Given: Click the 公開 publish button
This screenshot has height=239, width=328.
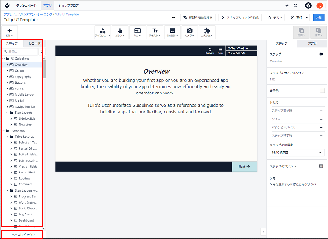Looking at the screenshot, I should pos(319,17).
